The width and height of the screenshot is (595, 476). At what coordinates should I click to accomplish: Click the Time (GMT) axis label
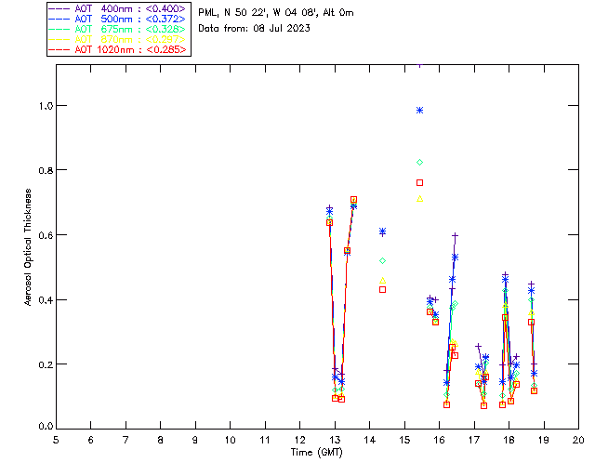click(x=316, y=452)
